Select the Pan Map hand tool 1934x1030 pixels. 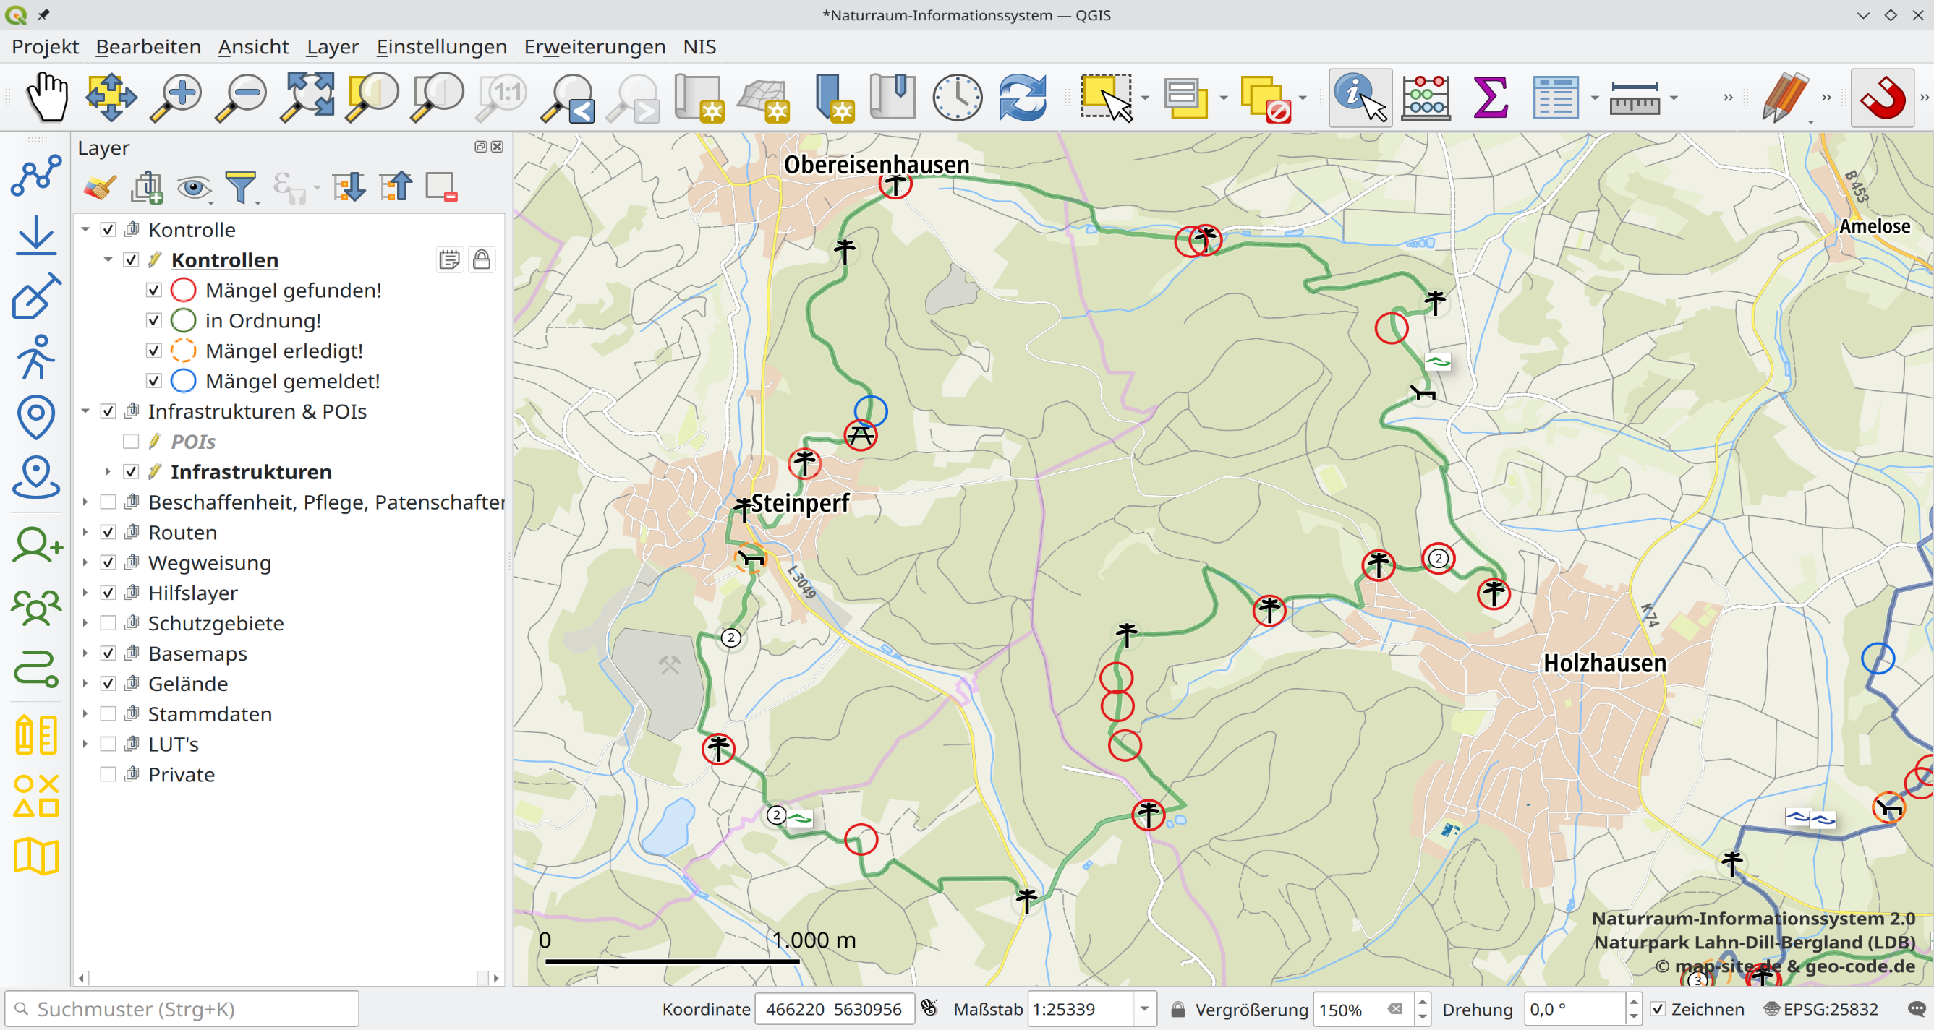46,97
